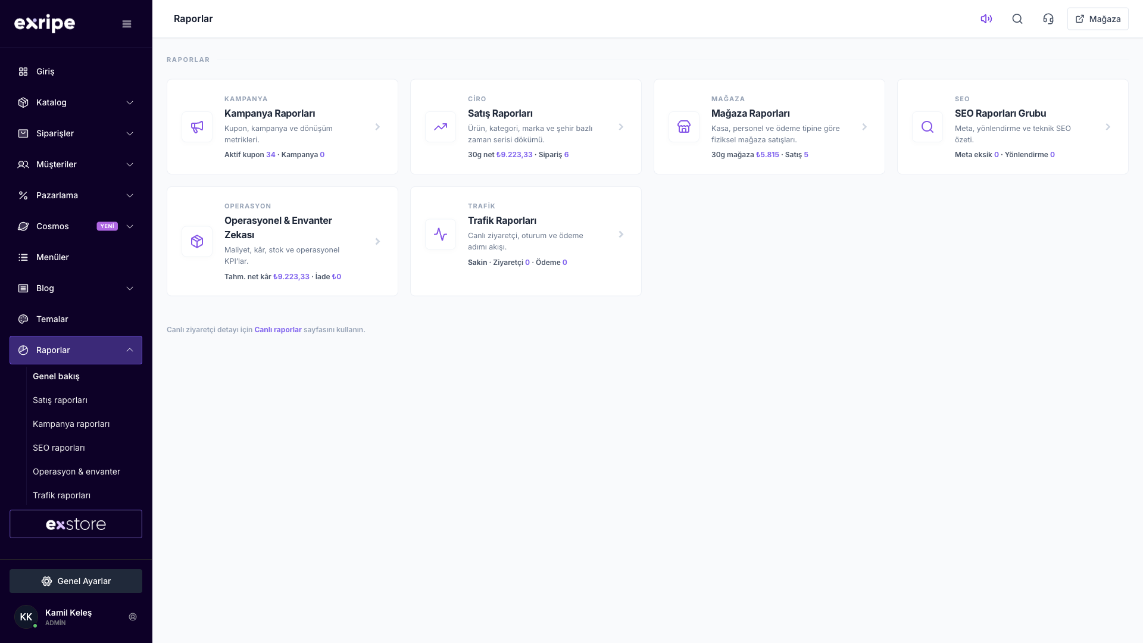Image resolution: width=1143 pixels, height=643 pixels.
Task: Expand the Siparişler menu chevron
Action: pos(130,133)
